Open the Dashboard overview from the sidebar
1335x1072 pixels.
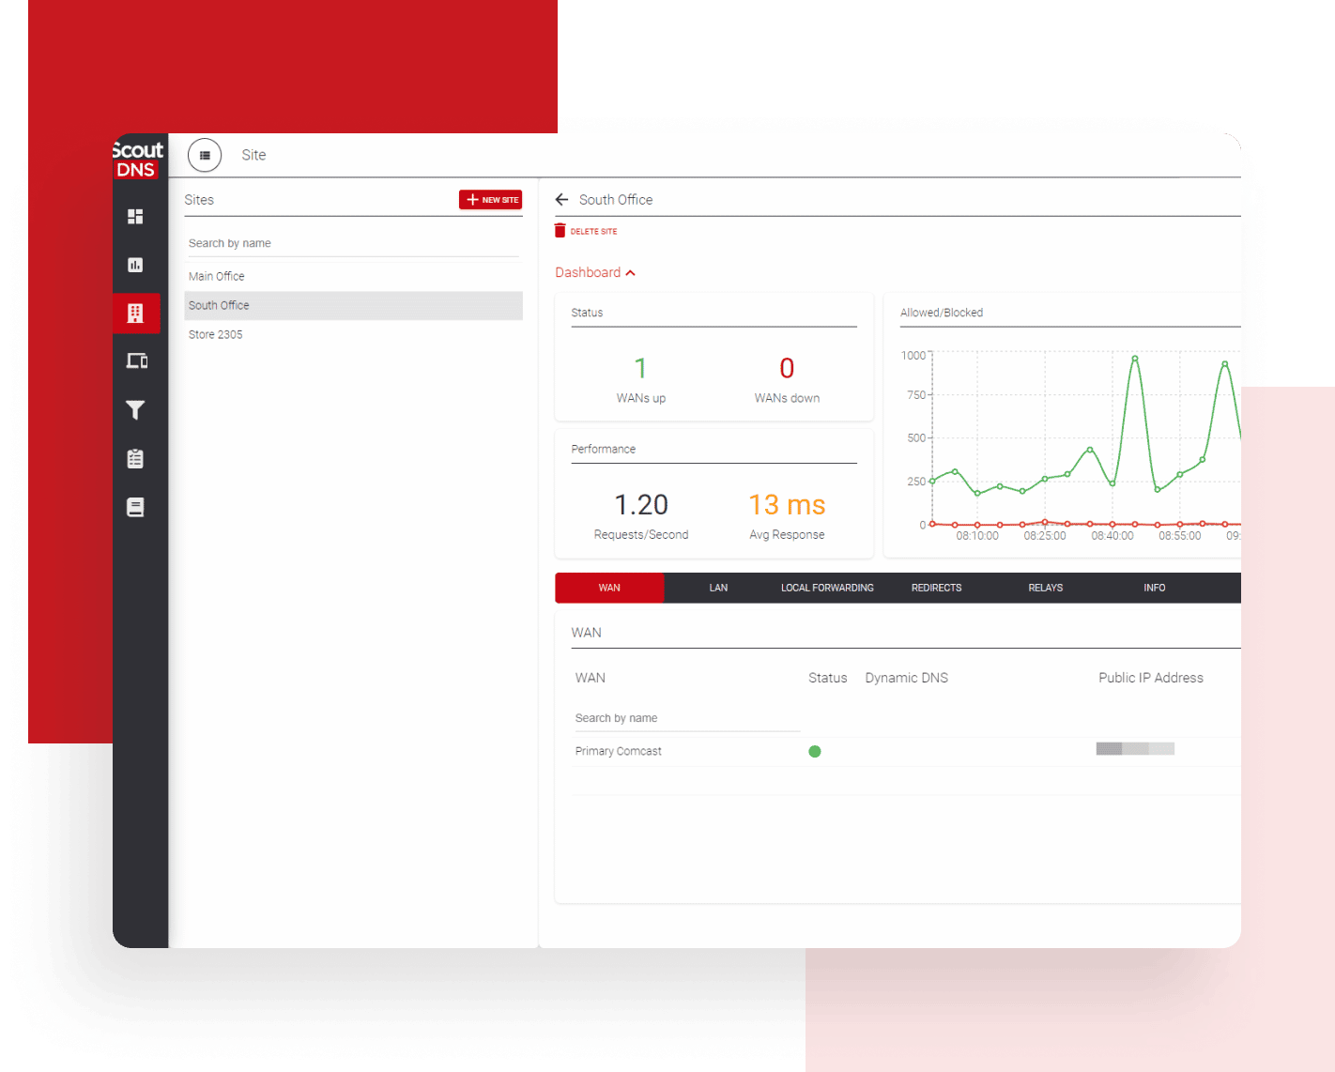coord(135,217)
